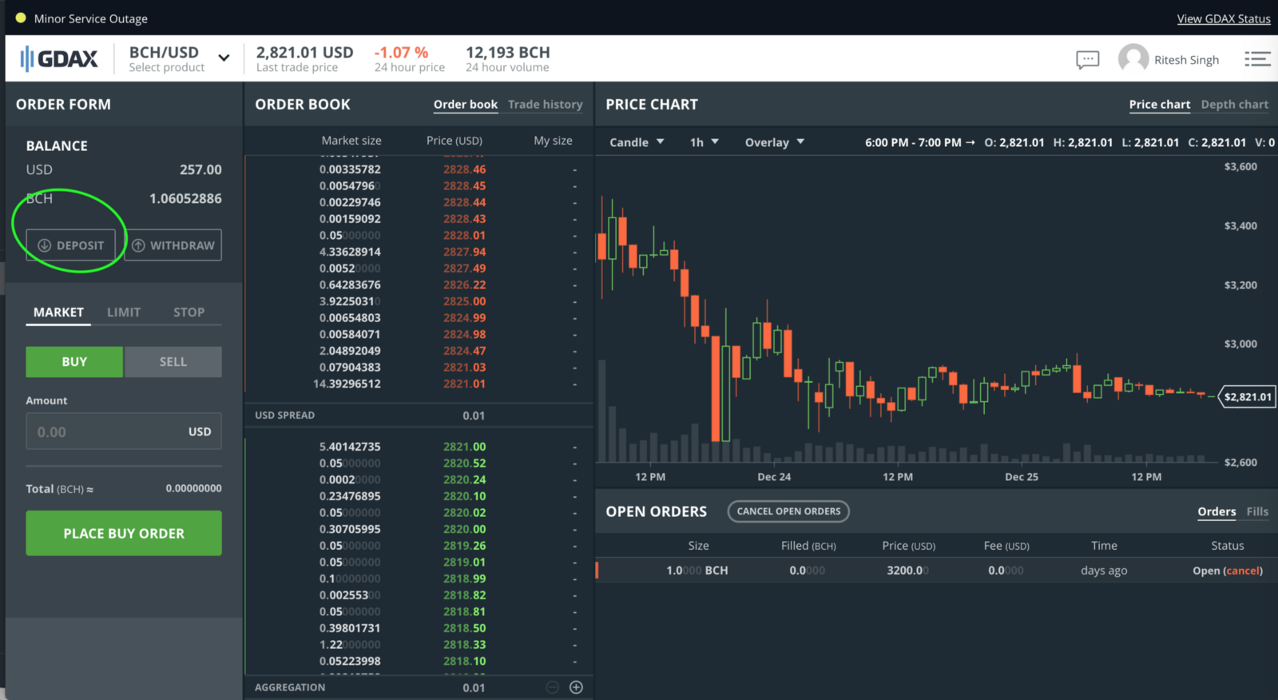Click ask price 2821.01

coord(464,384)
